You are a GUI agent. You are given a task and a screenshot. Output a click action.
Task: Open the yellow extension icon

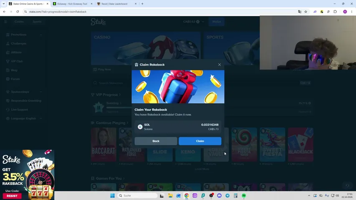click(322, 12)
